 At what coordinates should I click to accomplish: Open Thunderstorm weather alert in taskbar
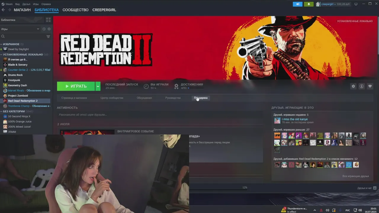click(294, 210)
